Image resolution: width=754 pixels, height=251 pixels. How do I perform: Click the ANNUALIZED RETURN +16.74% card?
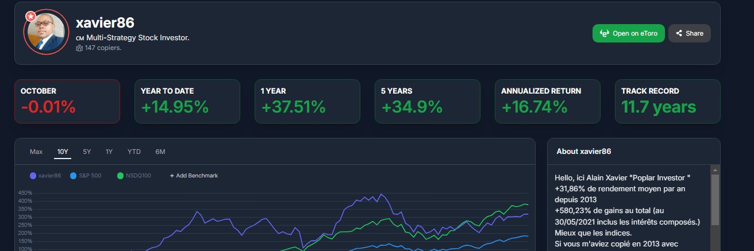coord(548,101)
